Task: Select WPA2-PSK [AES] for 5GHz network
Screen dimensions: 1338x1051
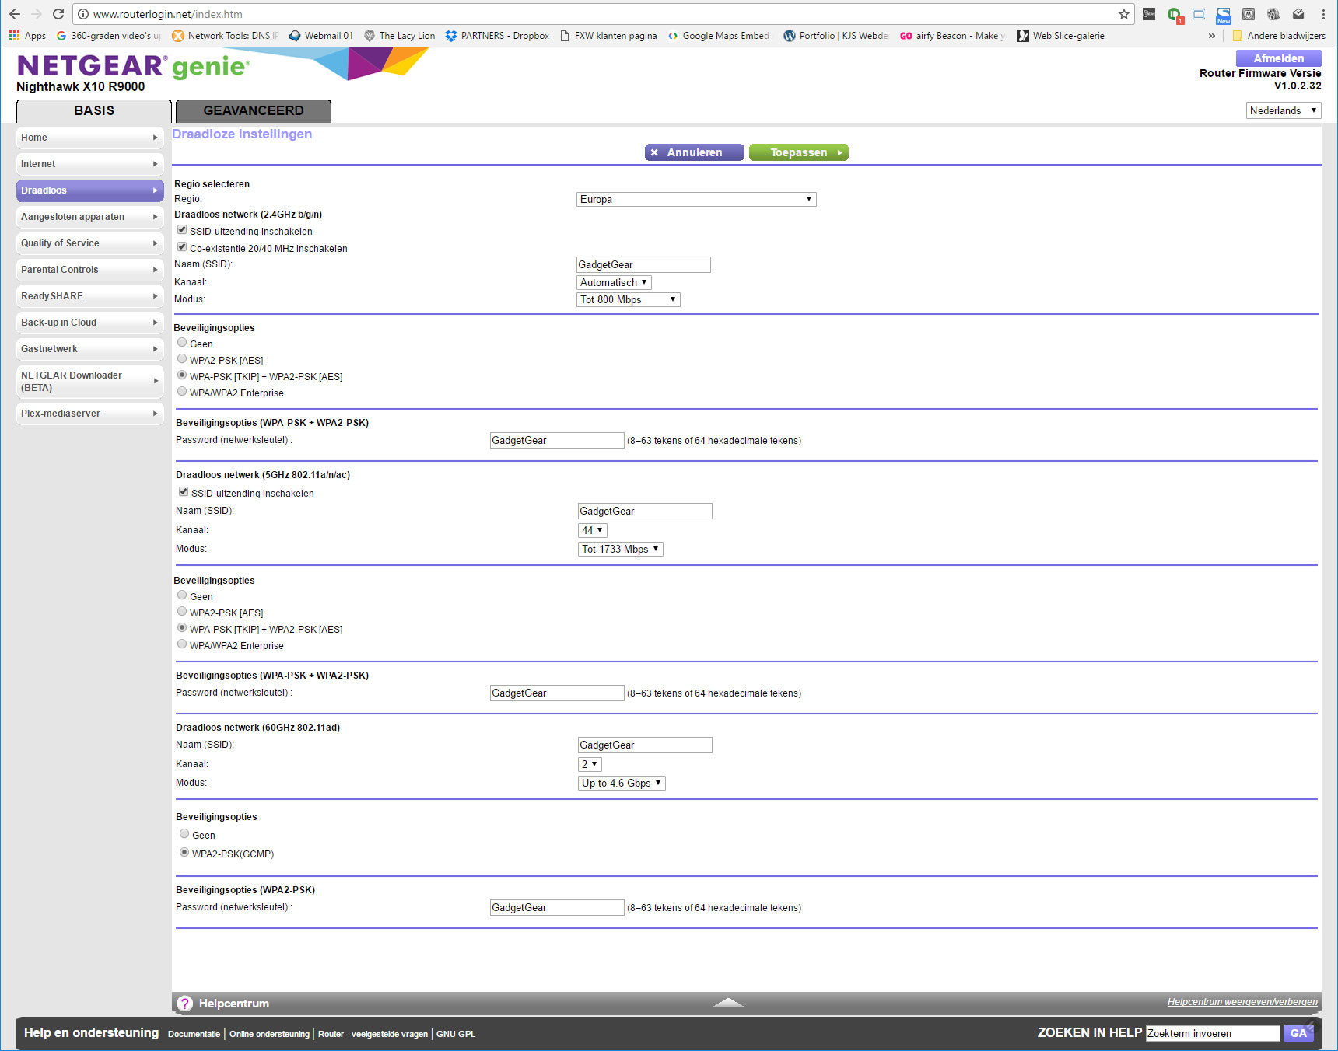Action: coord(182,612)
